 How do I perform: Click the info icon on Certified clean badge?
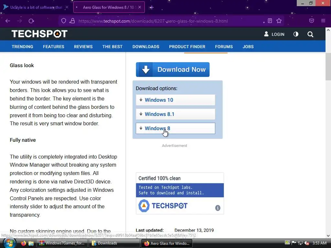point(218,208)
